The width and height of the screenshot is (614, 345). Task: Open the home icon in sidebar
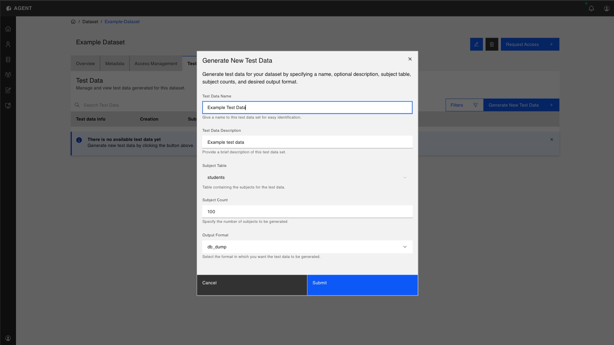(x=8, y=29)
